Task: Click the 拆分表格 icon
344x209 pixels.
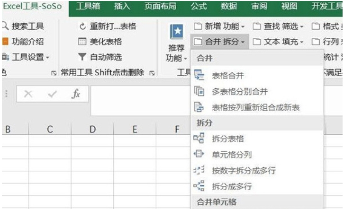Action: pyautogui.click(x=199, y=138)
